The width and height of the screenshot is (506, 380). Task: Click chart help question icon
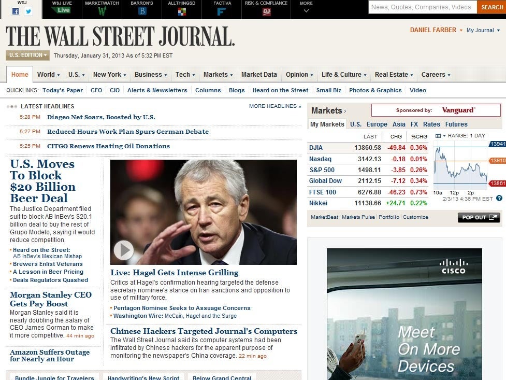[499, 199]
